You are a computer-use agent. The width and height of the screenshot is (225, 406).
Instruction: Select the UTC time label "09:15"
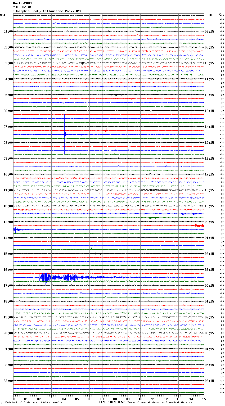point(209,47)
